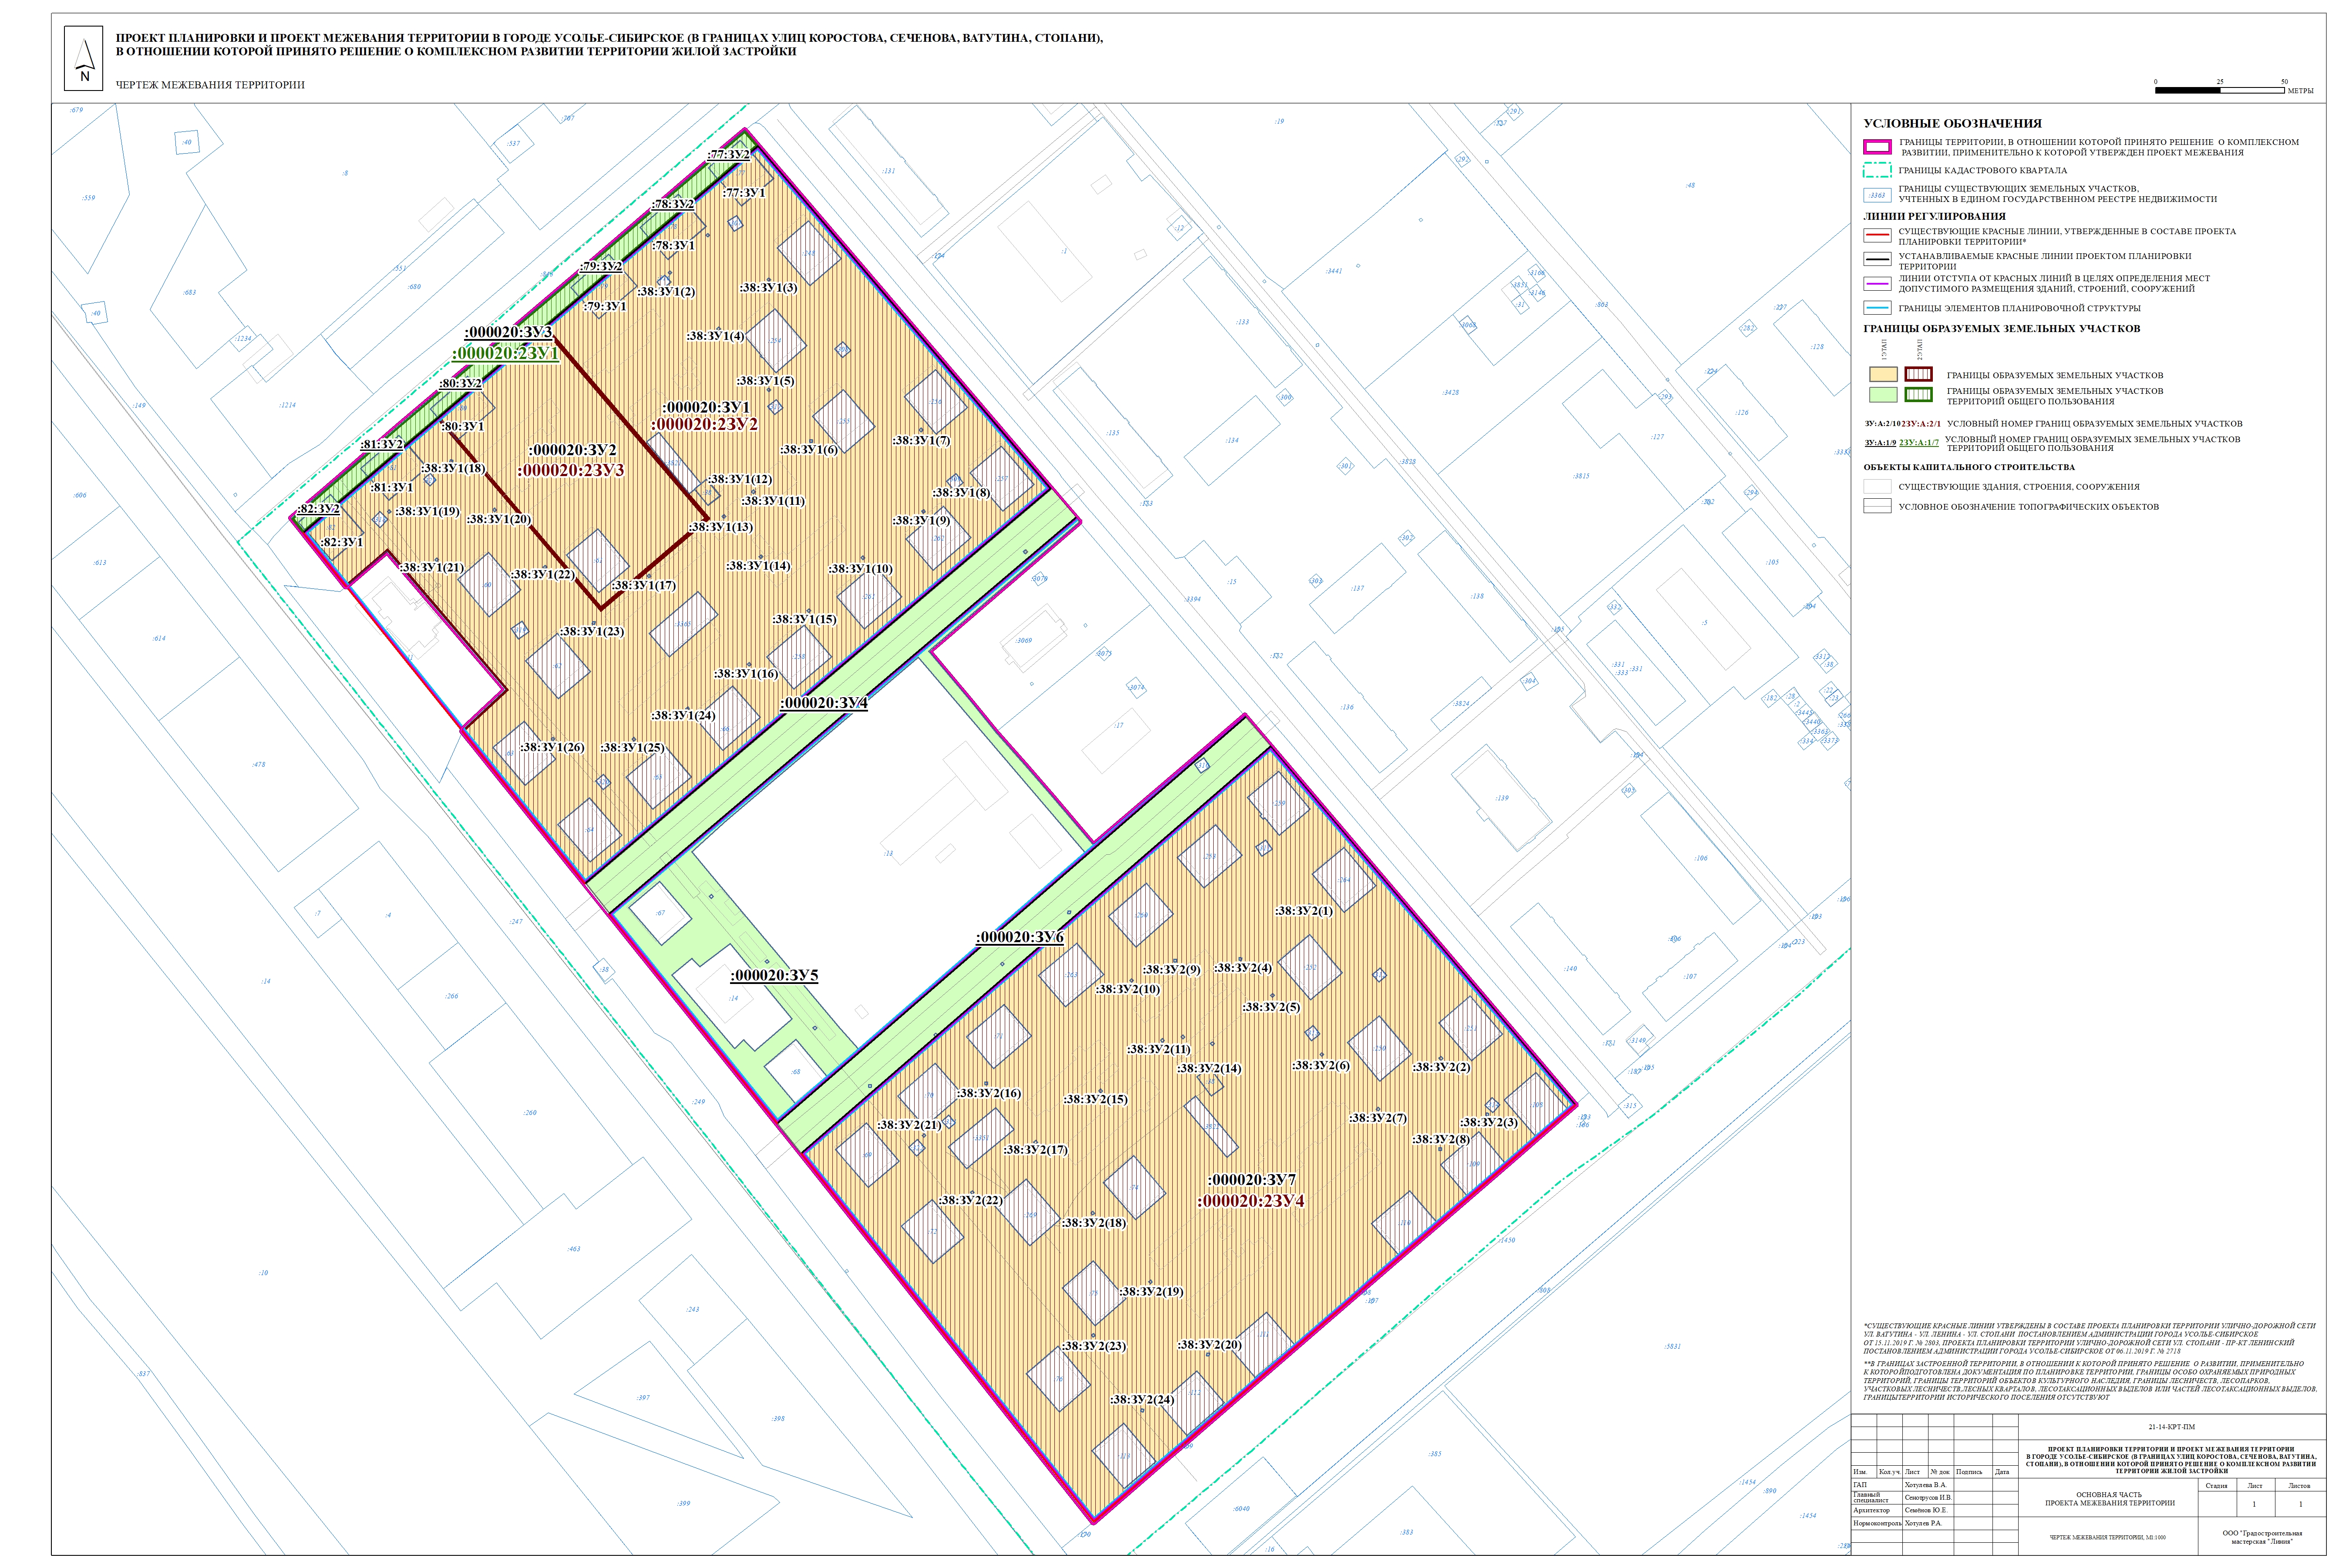Click plot label ':38:ЗУ1(26)'

click(553, 747)
